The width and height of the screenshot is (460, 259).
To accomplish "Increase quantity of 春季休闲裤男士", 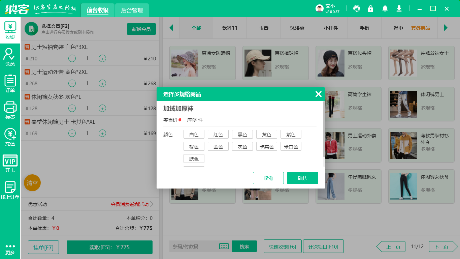I will click(102, 133).
